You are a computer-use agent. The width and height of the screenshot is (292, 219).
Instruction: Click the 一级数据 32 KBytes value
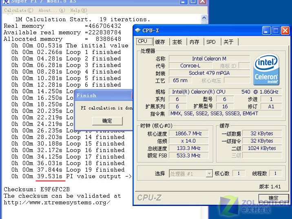262,133
